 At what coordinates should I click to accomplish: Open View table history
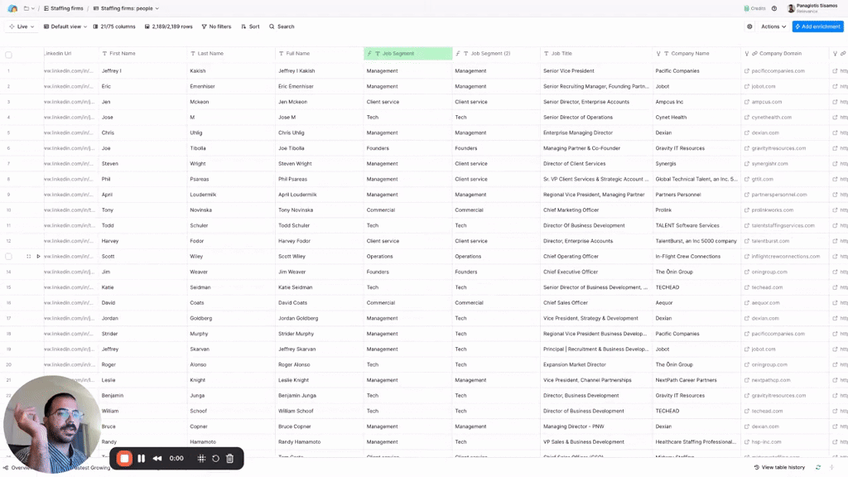pos(779,467)
